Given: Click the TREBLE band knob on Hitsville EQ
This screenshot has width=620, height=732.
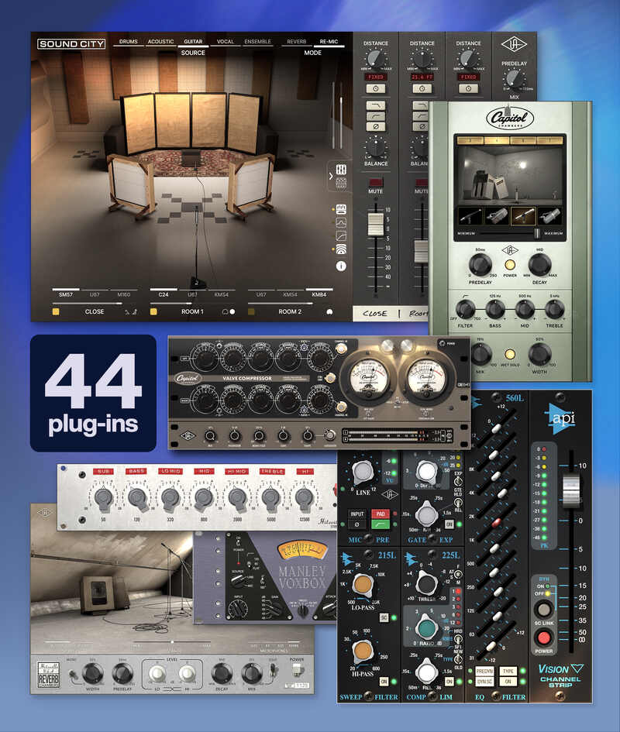Looking at the screenshot, I should [271, 498].
